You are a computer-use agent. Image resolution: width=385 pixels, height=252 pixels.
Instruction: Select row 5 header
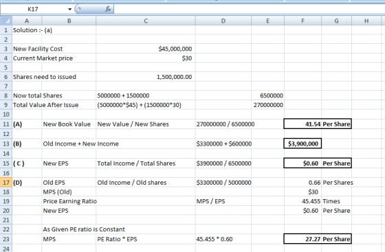[6, 67]
